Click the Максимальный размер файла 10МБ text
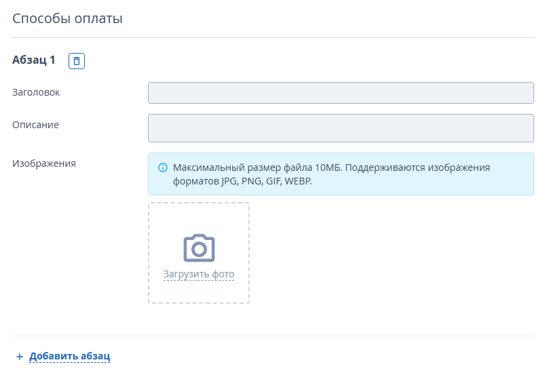Image resolution: width=545 pixels, height=375 pixels. click(x=257, y=167)
